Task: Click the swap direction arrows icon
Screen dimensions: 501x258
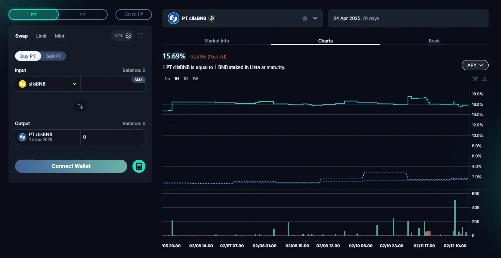Action: tap(80, 106)
